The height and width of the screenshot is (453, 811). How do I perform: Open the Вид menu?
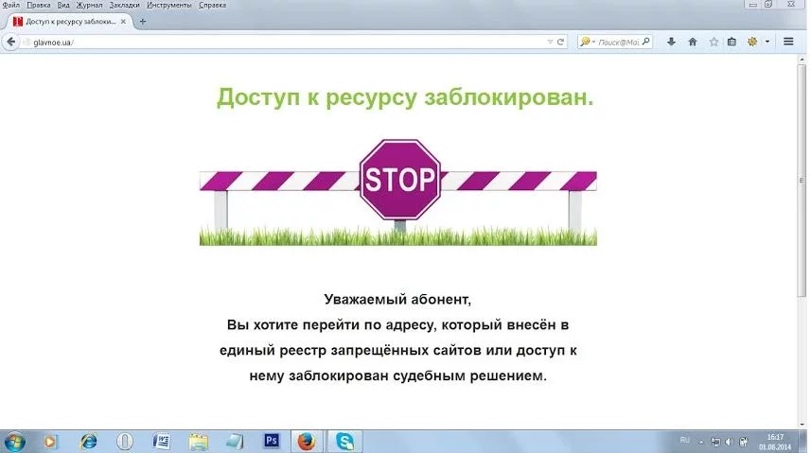[x=63, y=5]
